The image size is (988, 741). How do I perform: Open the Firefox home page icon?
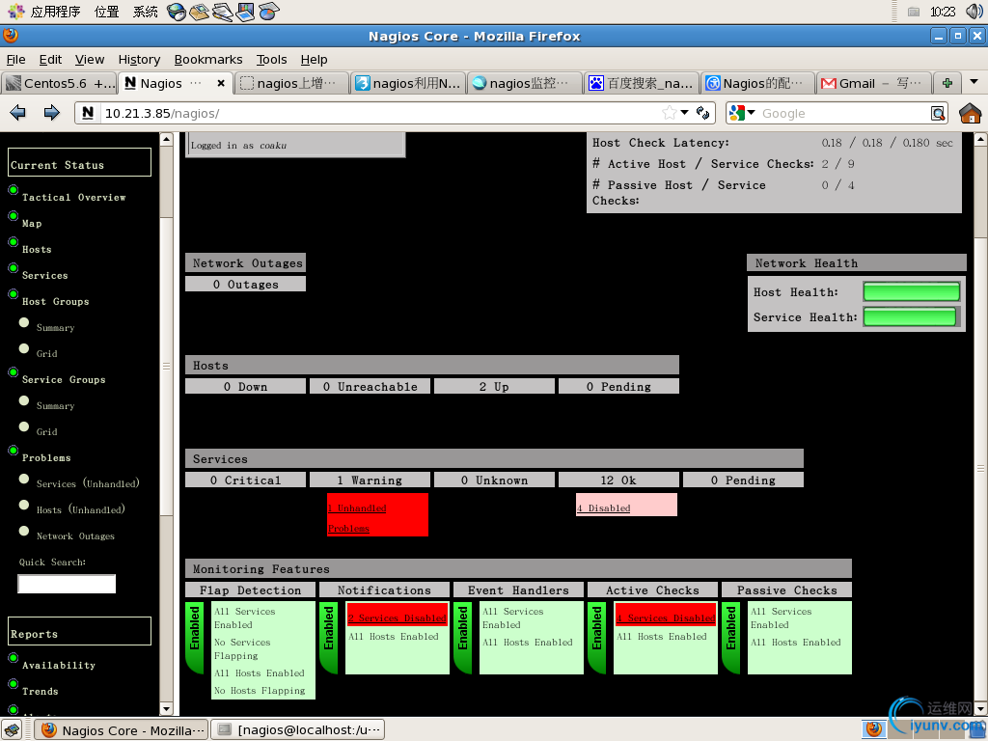[970, 113]
